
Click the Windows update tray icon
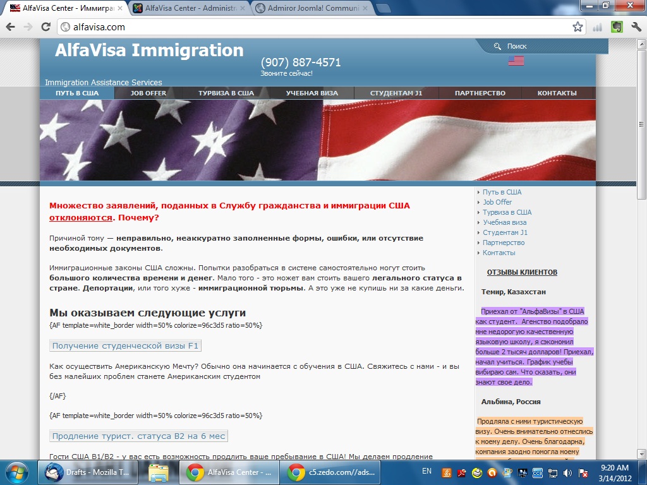(507, 473)
